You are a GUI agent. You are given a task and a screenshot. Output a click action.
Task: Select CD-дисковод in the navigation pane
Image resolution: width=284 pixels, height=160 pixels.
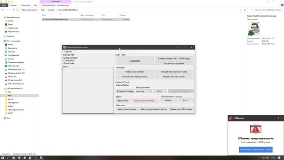coord(15,80)
